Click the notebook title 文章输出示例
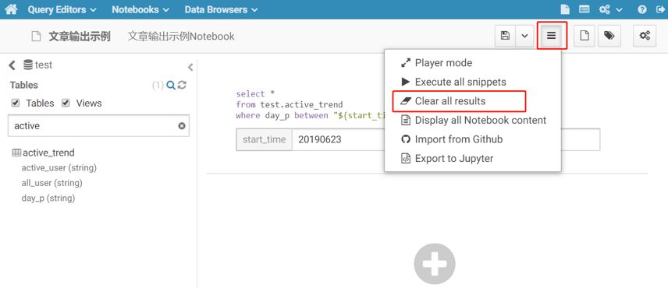This screenshot has height=288, width=668. [x=80, y=37]
